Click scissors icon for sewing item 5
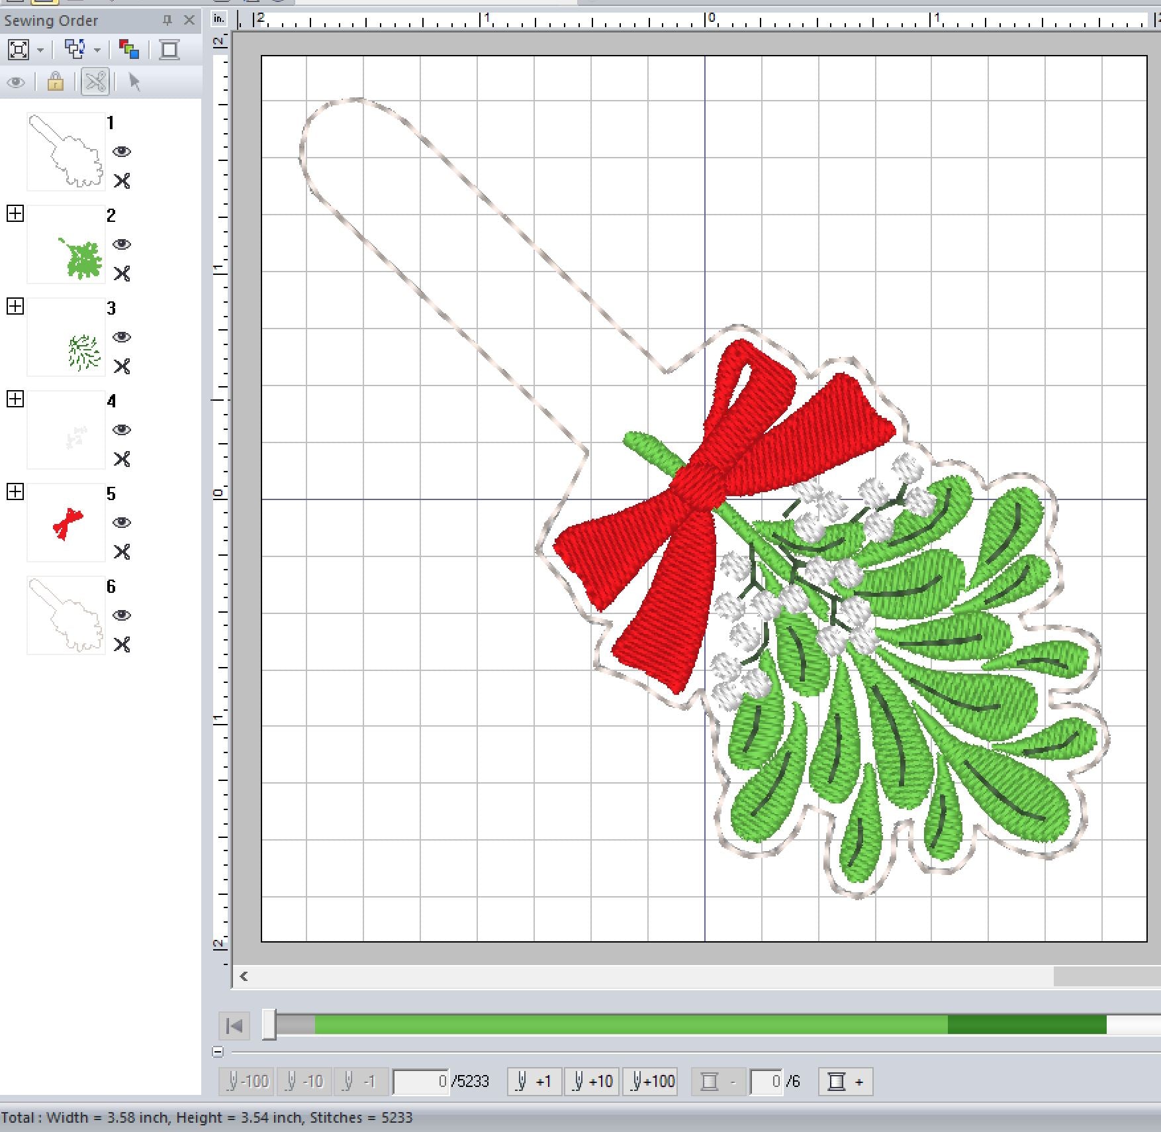The height and width of the screenshot is (1132, 1161). [122, 552]
